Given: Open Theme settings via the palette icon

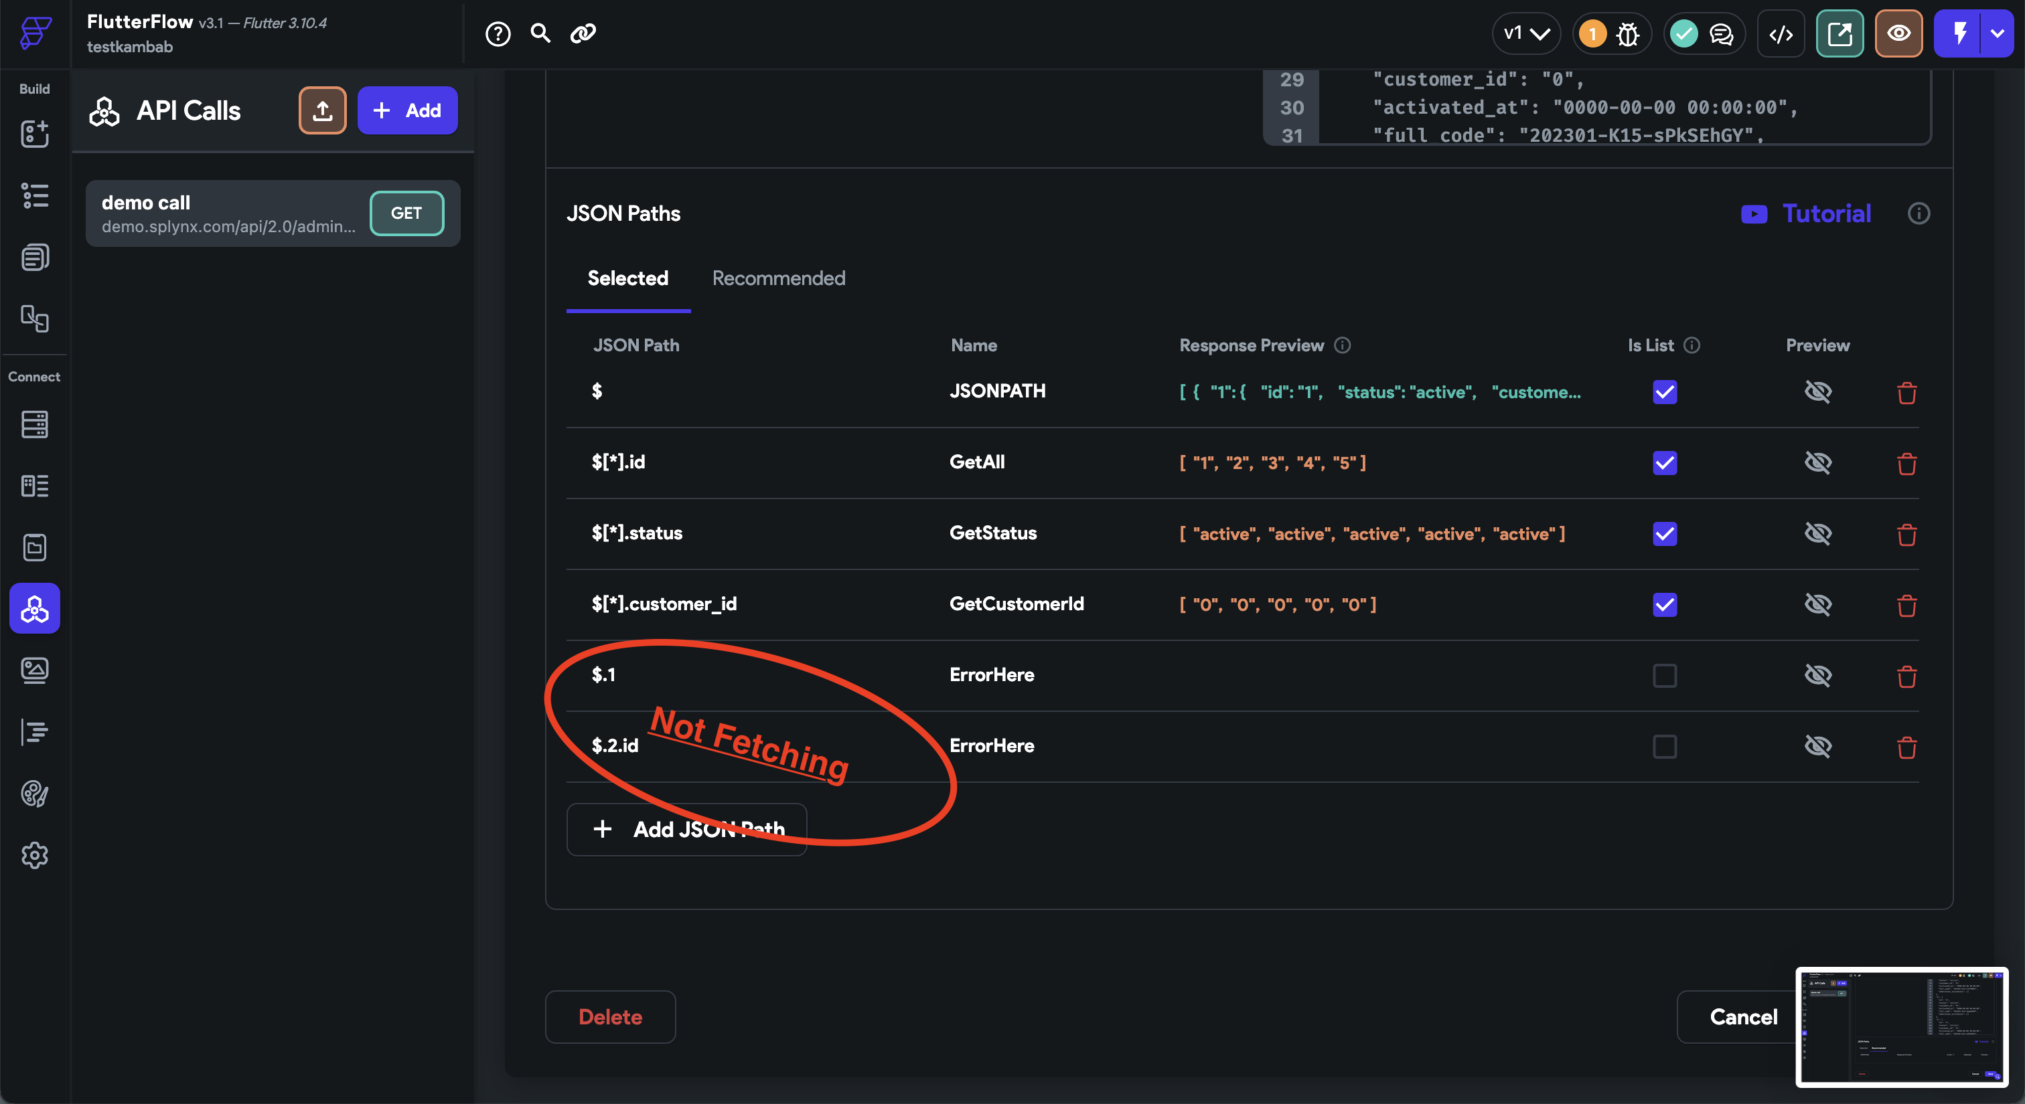Looking at the screenshot, I should pos(35,793).
